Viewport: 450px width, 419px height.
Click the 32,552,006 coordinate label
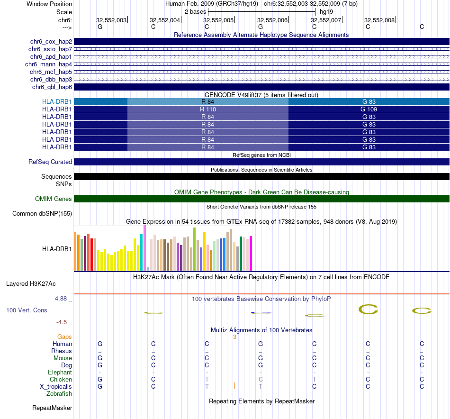[272, 20]
